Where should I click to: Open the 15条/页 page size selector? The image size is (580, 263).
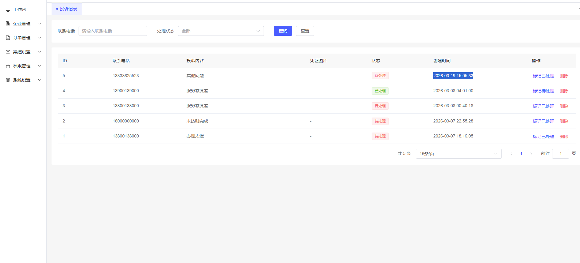click(458, 154)
